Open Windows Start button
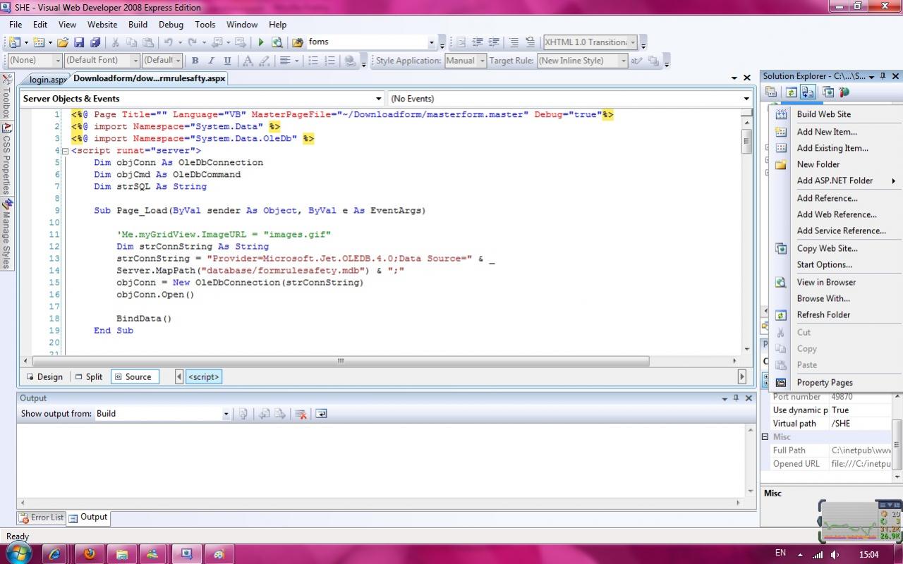 pyautogui.click(x=18, y=552)
